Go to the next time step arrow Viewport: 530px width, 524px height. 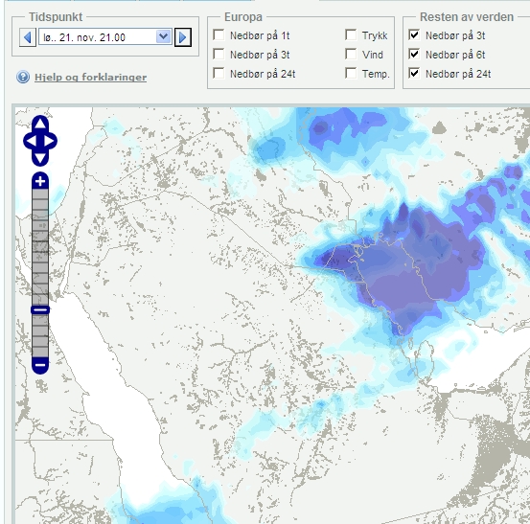pyautogui.click(x=183, y=37)
